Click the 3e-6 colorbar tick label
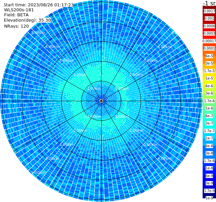 coord(209,93)
